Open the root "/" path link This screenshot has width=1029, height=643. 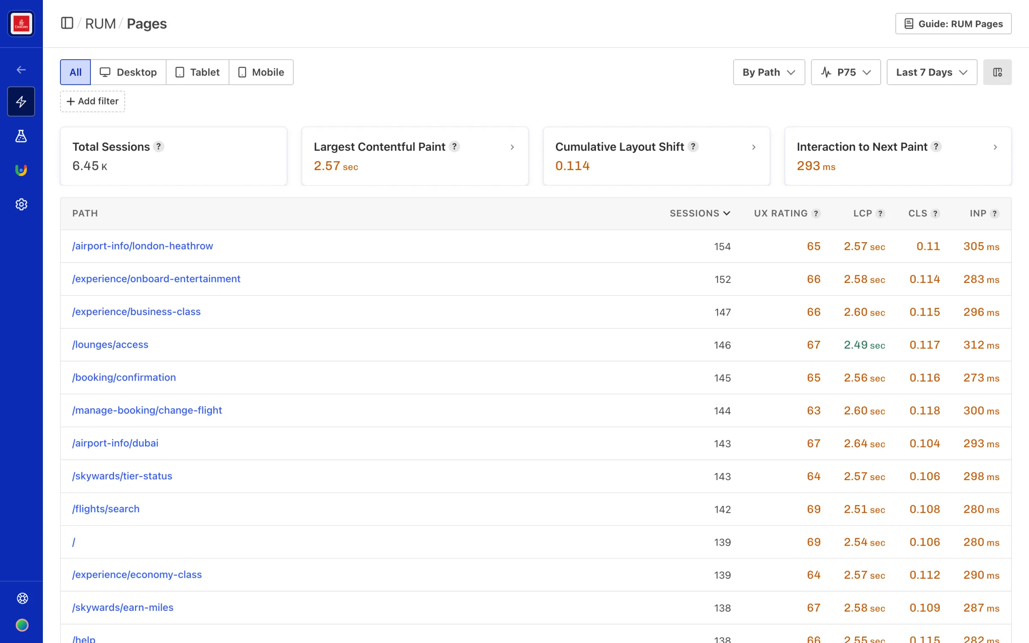pos(74,542)
